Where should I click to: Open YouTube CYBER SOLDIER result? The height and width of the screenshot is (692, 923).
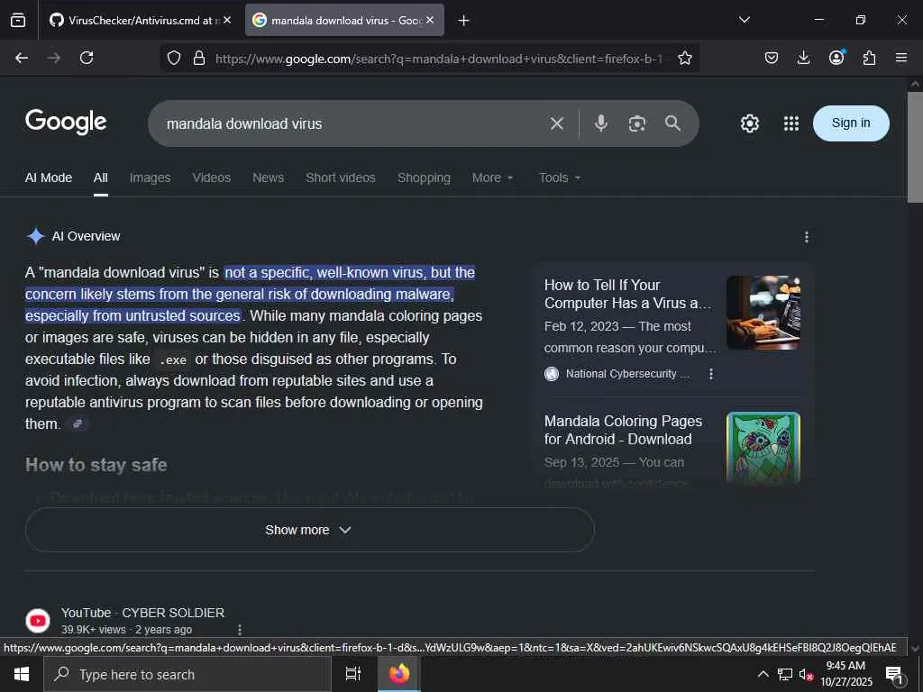(x=142, y=613)
